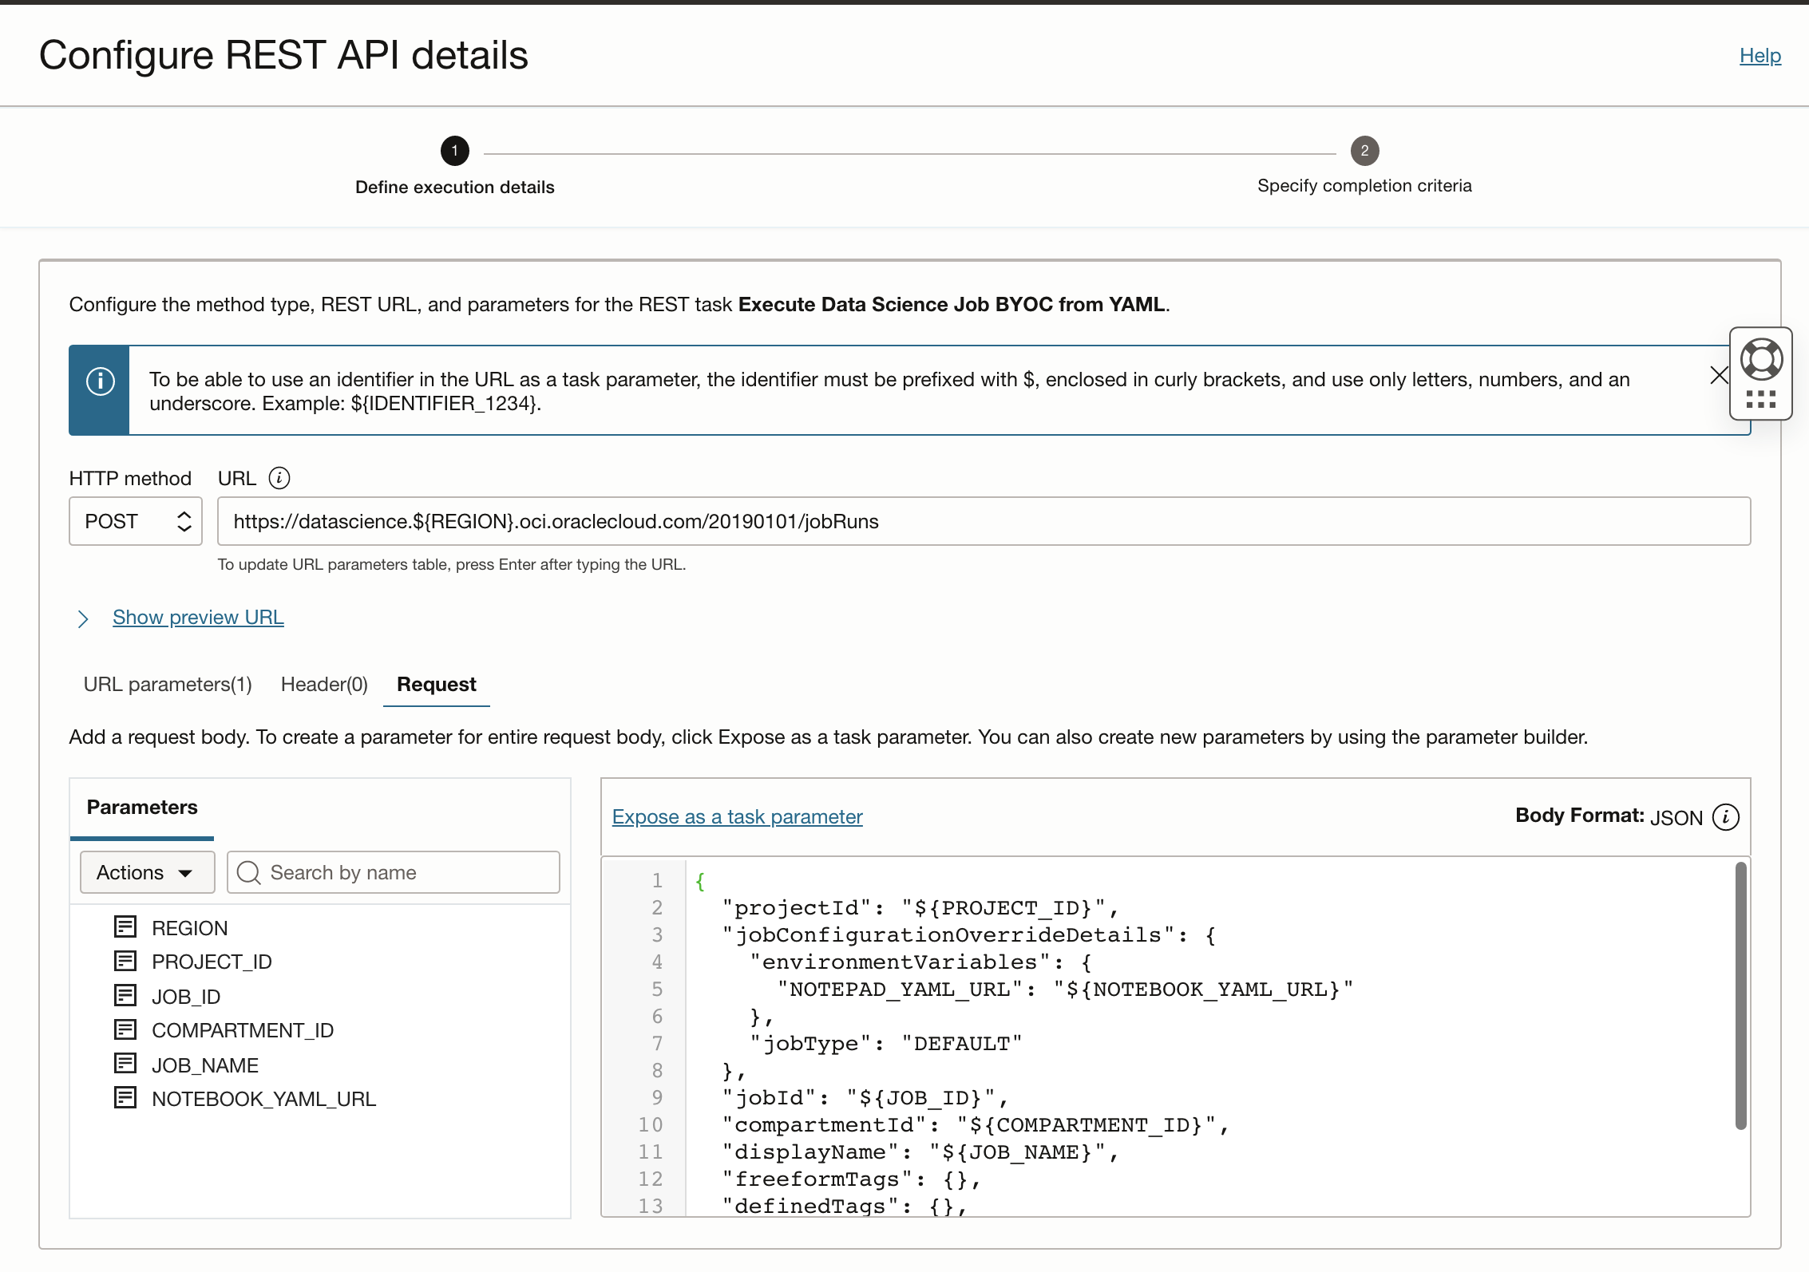Dismiss the identifier info banner
This screenshot has width=1809, height=1272.
click(x=1719, y=375)
